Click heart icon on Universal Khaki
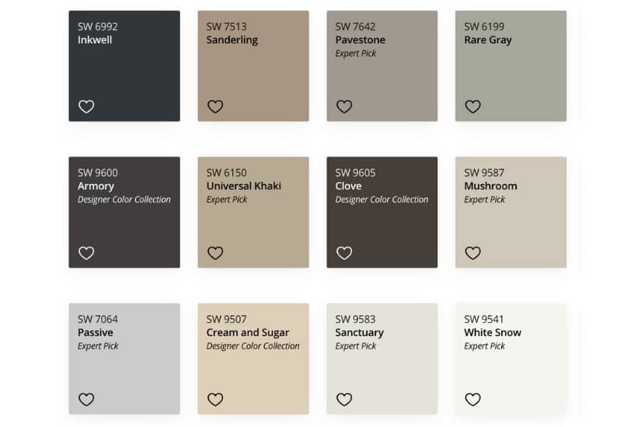 pos(215,252)
